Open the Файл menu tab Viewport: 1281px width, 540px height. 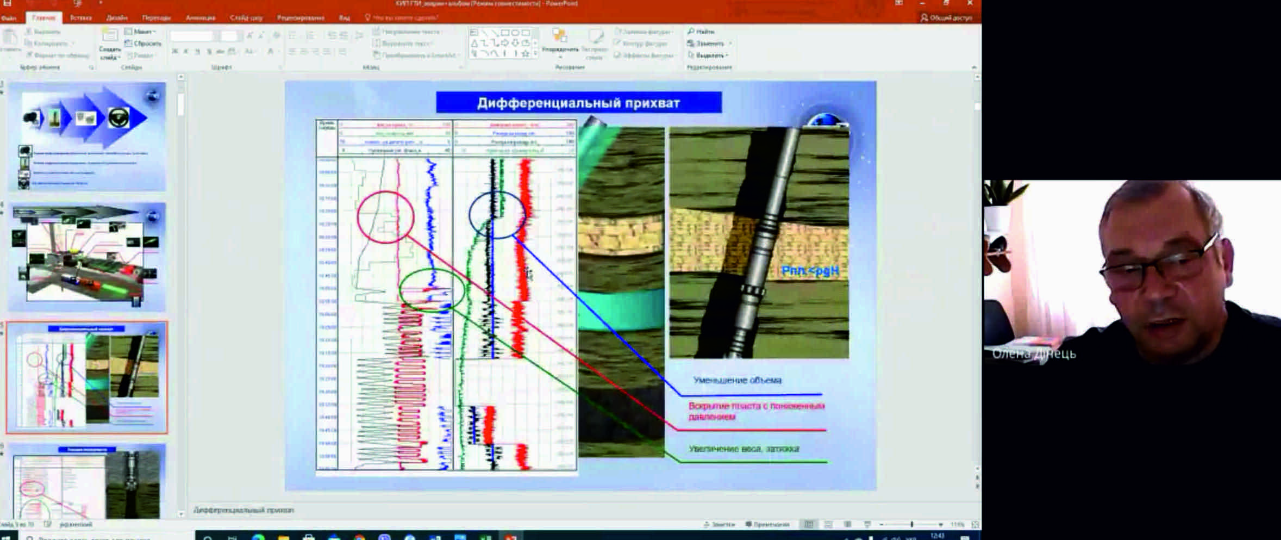click(8, 18)
